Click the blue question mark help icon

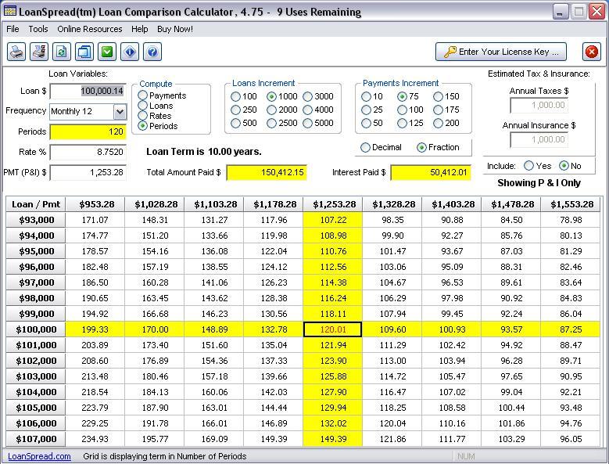(152, 52)
